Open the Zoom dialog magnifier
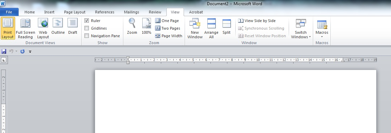The height and width of the screenshot is (133, 391). point(132,26)
